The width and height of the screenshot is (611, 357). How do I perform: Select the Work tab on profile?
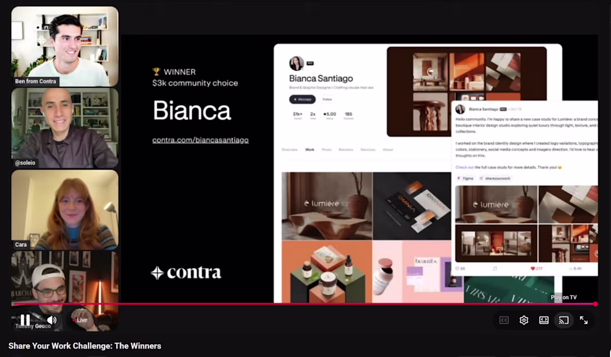pos(310,150)
